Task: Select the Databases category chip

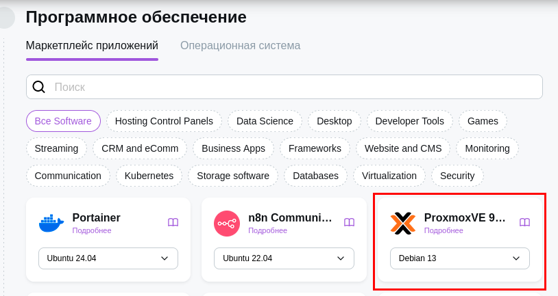Action: tap(315, 176)
